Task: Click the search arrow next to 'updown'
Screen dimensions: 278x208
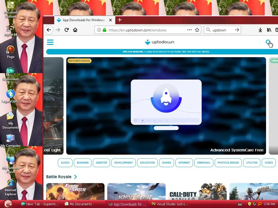Action: coord(237,30)
